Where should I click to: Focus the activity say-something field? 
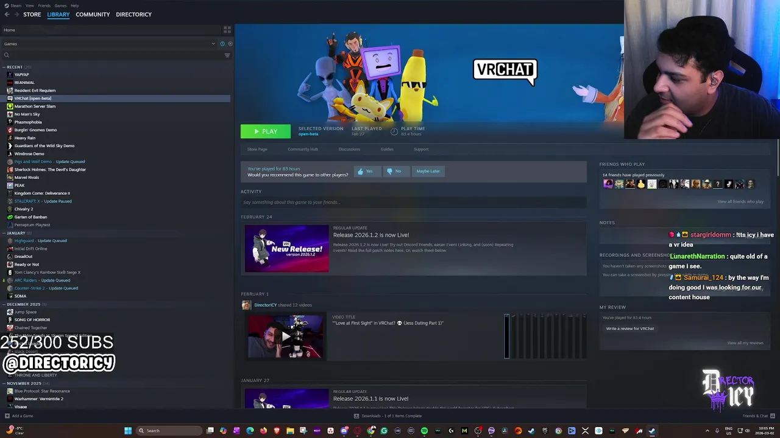(x=413, y=202)
